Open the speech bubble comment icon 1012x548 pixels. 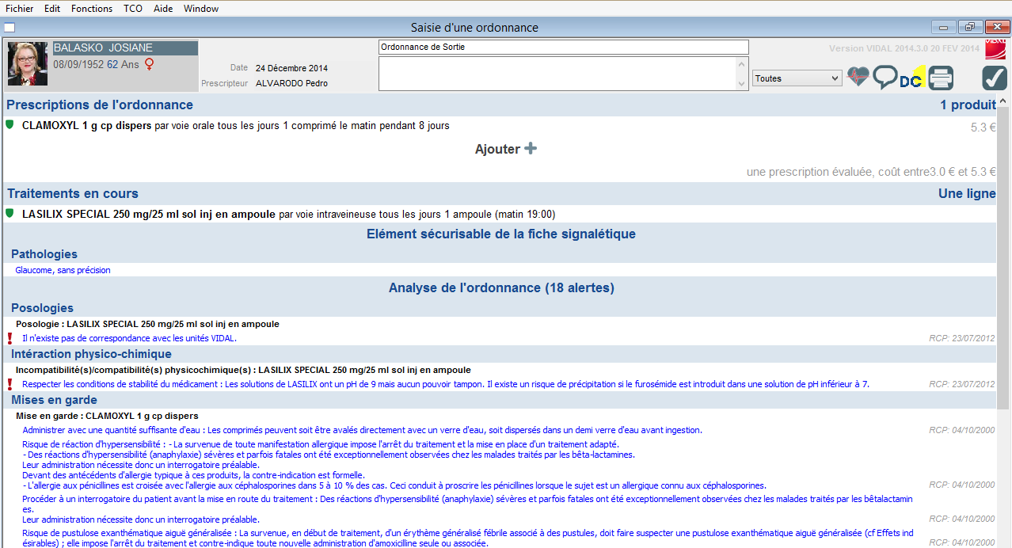point(885,78)
